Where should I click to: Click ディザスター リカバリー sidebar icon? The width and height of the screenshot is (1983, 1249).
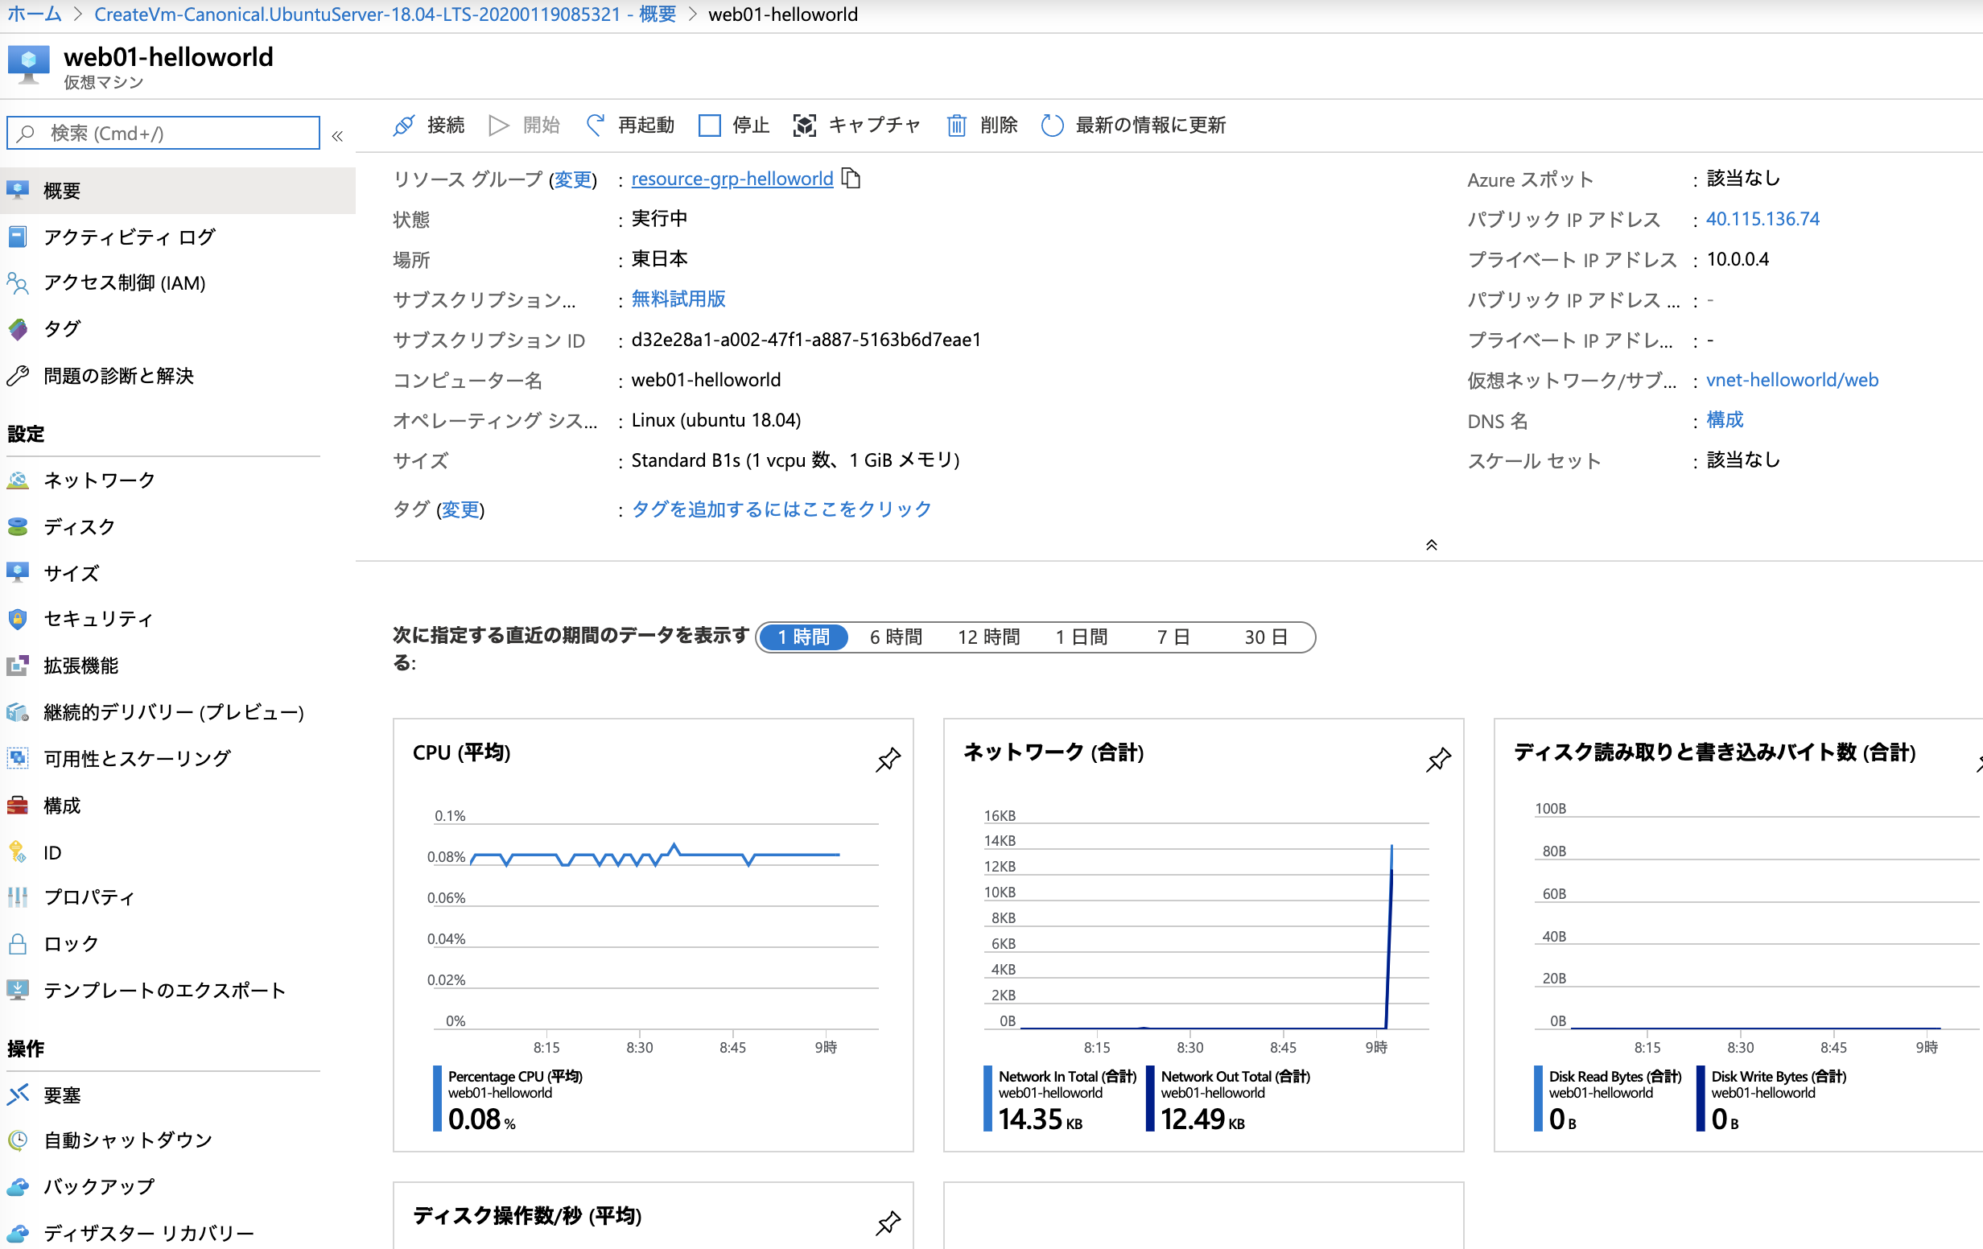tap(17, 1233)
